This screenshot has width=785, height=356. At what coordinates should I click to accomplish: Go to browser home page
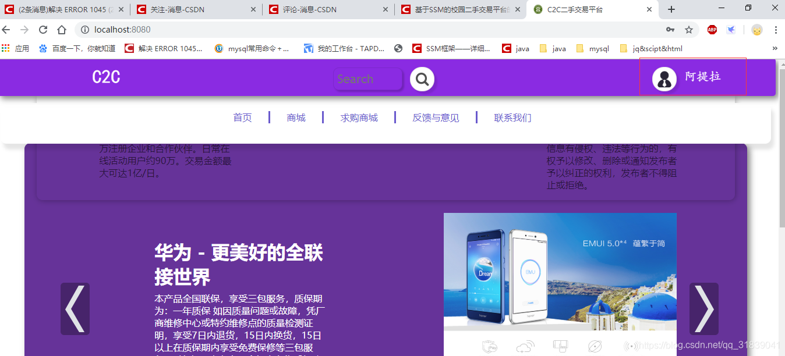click(62, 30)
